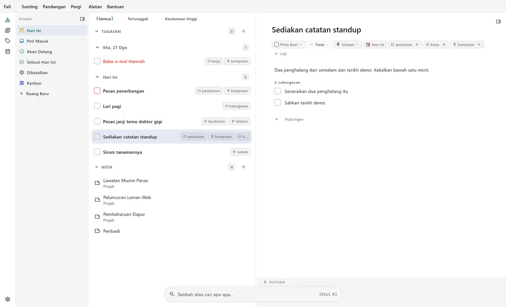Focus the Tambah atau cari search field
The width and height of the screenshot is (506, 307).
pos(253,294)
